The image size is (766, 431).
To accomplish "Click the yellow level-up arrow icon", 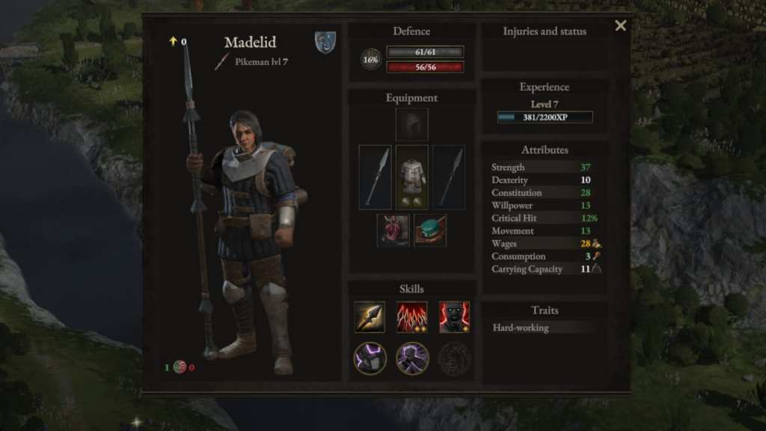I will click(x=173, y=41).
